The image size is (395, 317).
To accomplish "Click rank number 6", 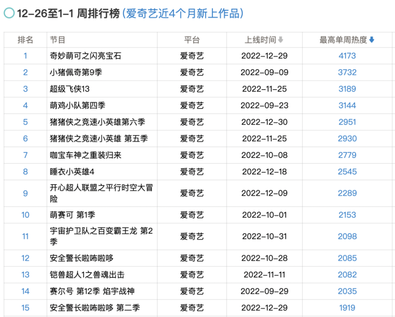I will (25, 139).
